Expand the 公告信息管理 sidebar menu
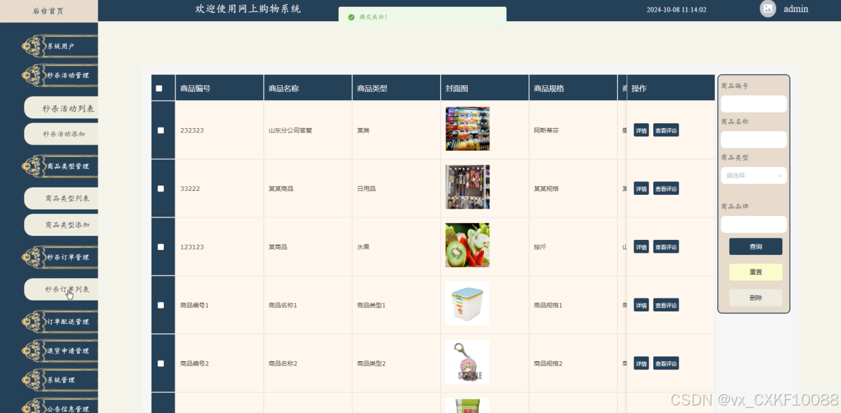Screen dimensions: 841x413 [x=60, y=408]
